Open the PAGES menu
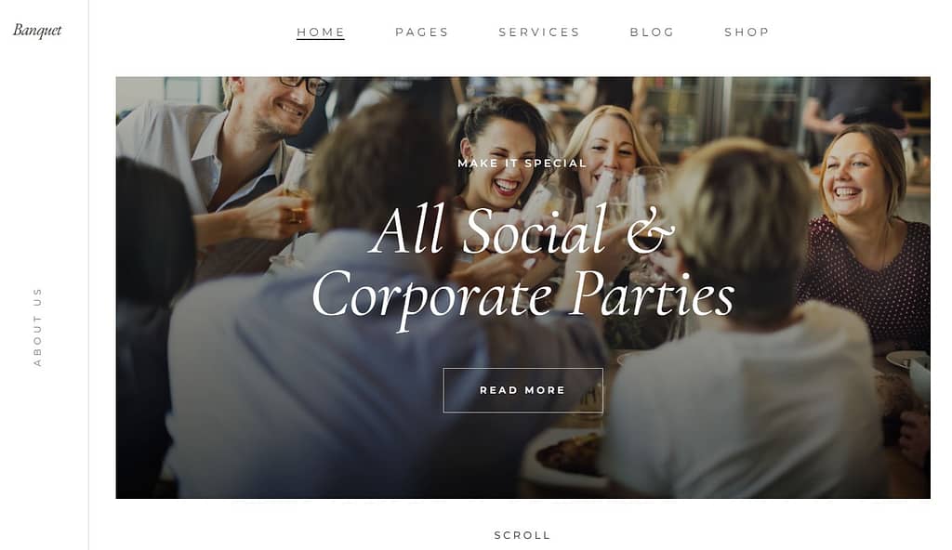 click(422, 33)
